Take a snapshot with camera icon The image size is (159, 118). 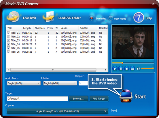click(132, 69)
